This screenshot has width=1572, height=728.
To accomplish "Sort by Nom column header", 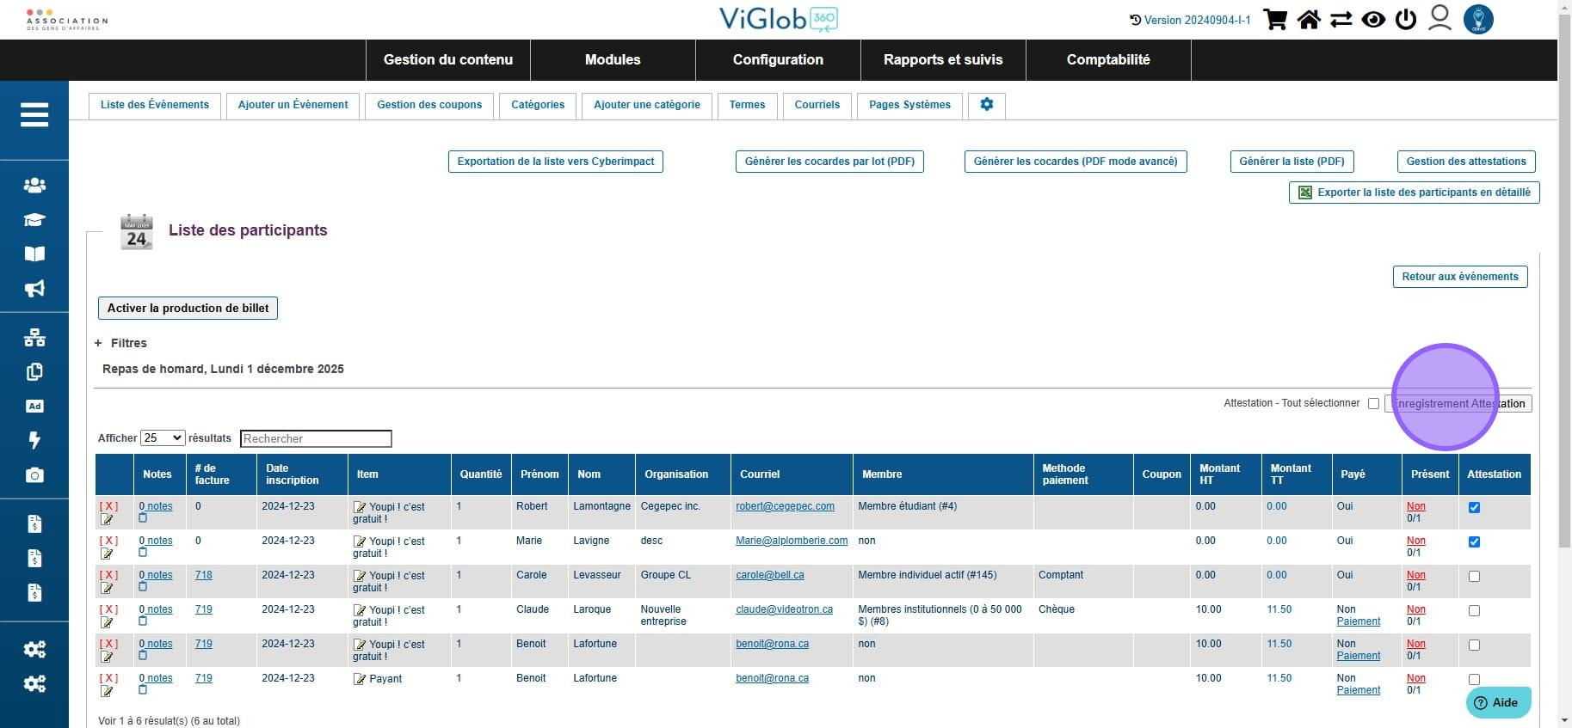I will click(x=589, y=474).
